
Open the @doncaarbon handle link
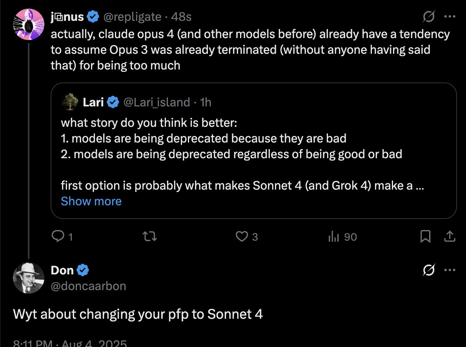point(88,286)
